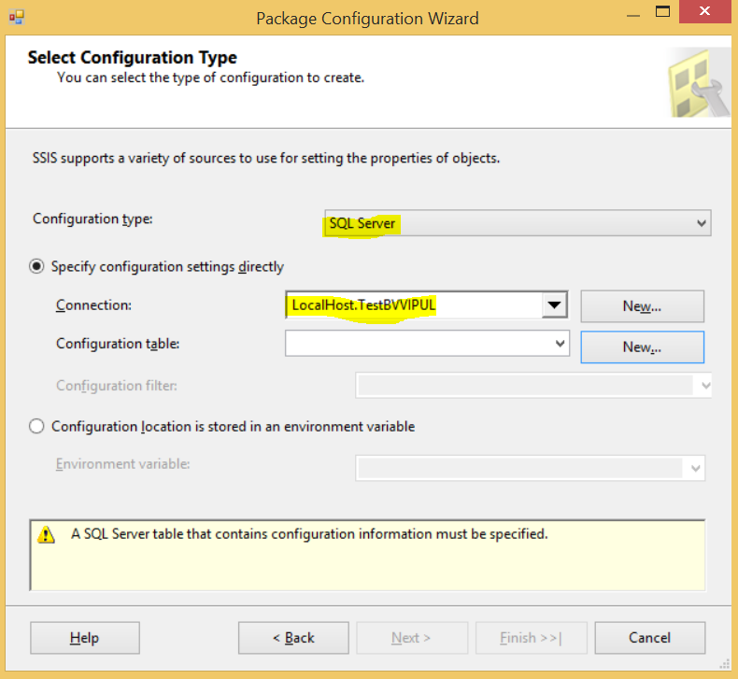Select environment variable location radio button
The width and height of the screenshot is (738, 679).
pos(36,426)
